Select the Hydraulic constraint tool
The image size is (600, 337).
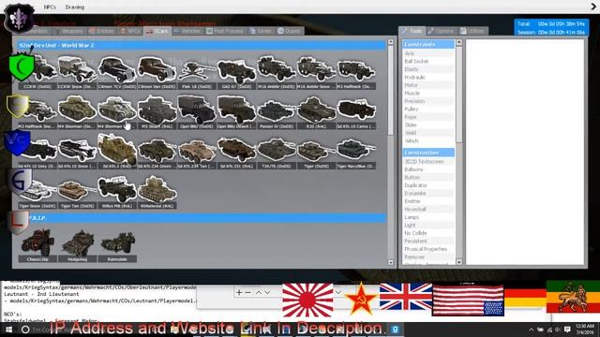428,77
